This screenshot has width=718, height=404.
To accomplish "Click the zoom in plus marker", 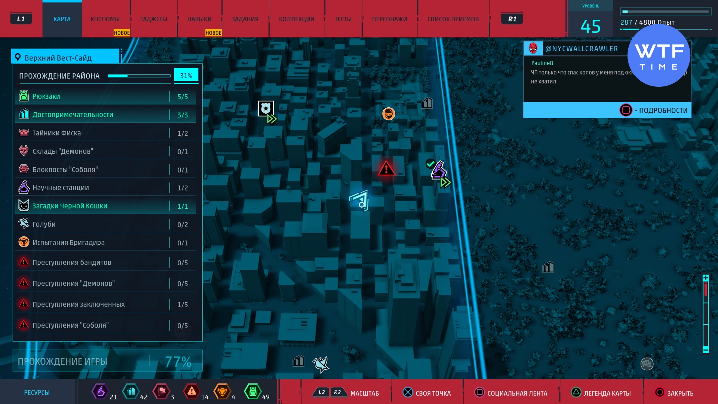I will [x=705, y=278].
